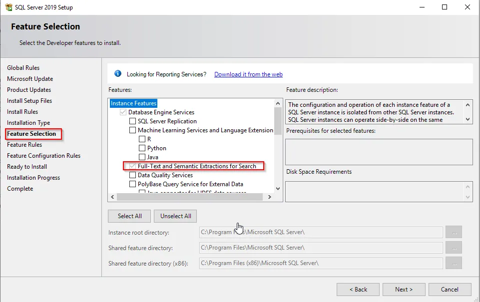
Task: Select the Feature Selection step in sidebar
Action: pos(31,134)
